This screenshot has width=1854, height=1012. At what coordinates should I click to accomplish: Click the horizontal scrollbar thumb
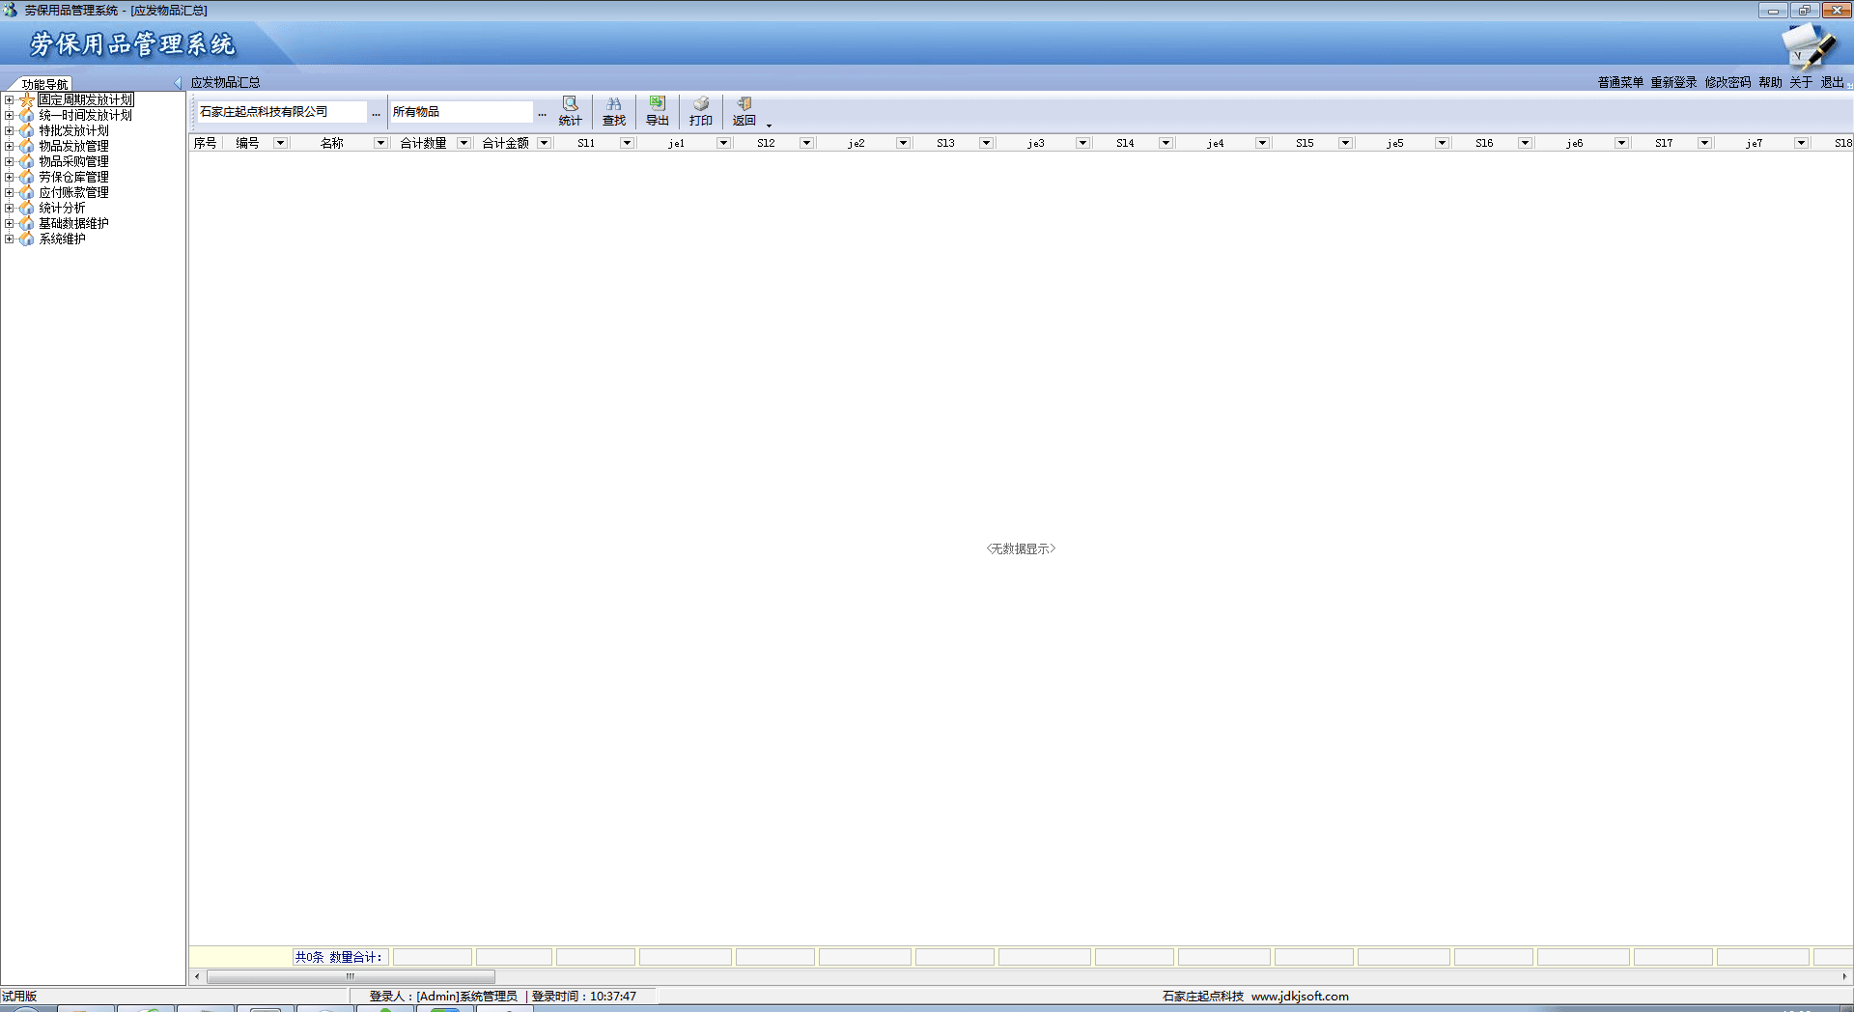click(351, 976)
